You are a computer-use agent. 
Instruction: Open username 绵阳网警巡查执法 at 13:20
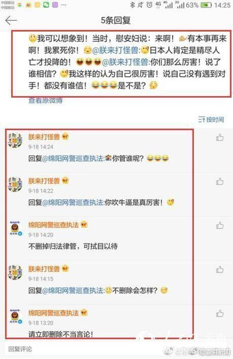53,313
